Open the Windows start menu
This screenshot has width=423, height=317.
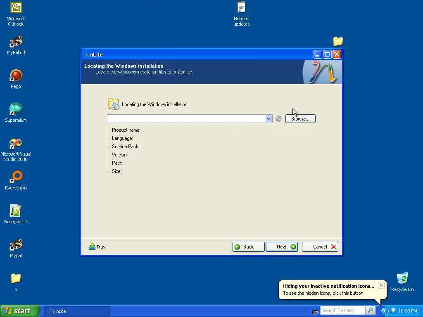click(20, 311)
